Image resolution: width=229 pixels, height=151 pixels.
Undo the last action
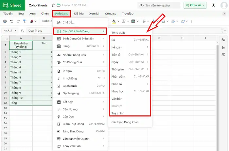click(12, 21)
